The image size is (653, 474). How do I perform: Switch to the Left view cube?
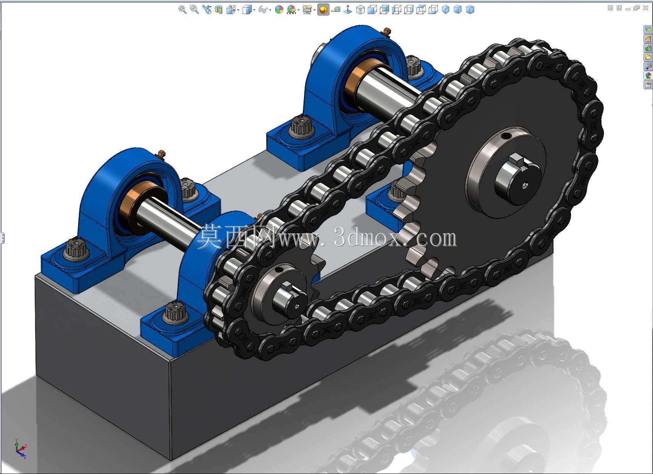pos(397,10)
